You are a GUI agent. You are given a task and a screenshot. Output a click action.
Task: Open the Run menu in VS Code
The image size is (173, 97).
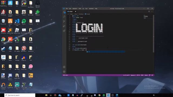pos(86,9)
